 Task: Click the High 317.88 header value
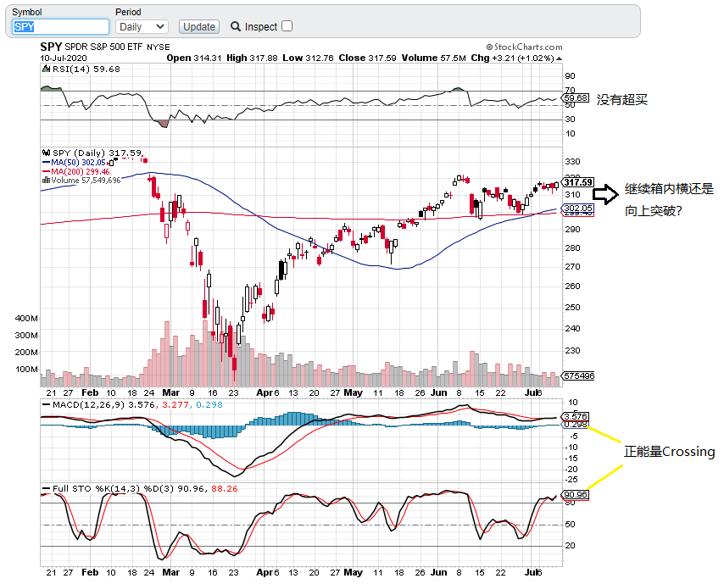(x=252, y=58)
